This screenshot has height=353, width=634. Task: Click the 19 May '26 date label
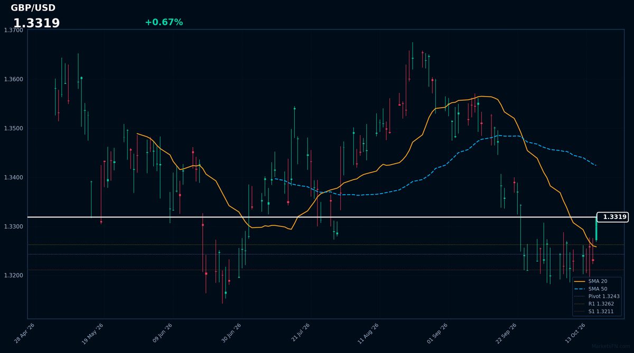click(92, 333)
